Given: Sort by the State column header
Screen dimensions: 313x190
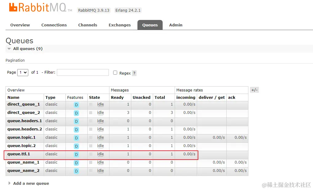Looking at the screenshot, I should 94,98.
